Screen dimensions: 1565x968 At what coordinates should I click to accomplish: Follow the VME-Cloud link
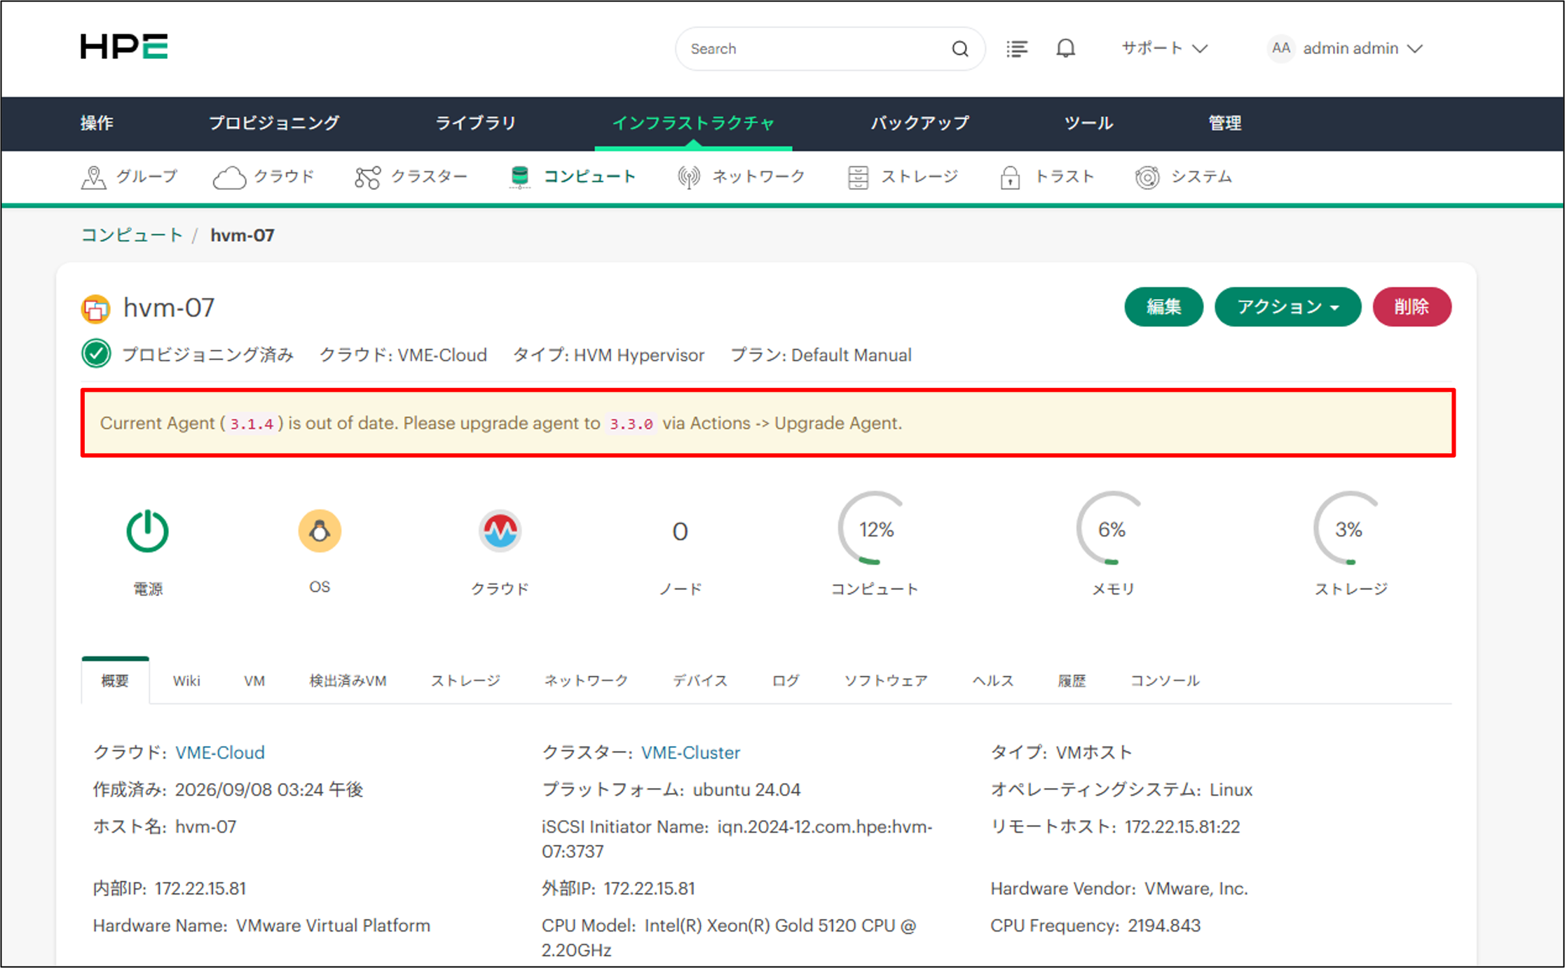point(220,752)
